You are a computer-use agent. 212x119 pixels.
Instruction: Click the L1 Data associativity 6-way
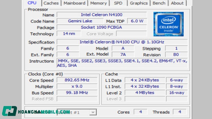pyautogui.click(x=177, y=80)
